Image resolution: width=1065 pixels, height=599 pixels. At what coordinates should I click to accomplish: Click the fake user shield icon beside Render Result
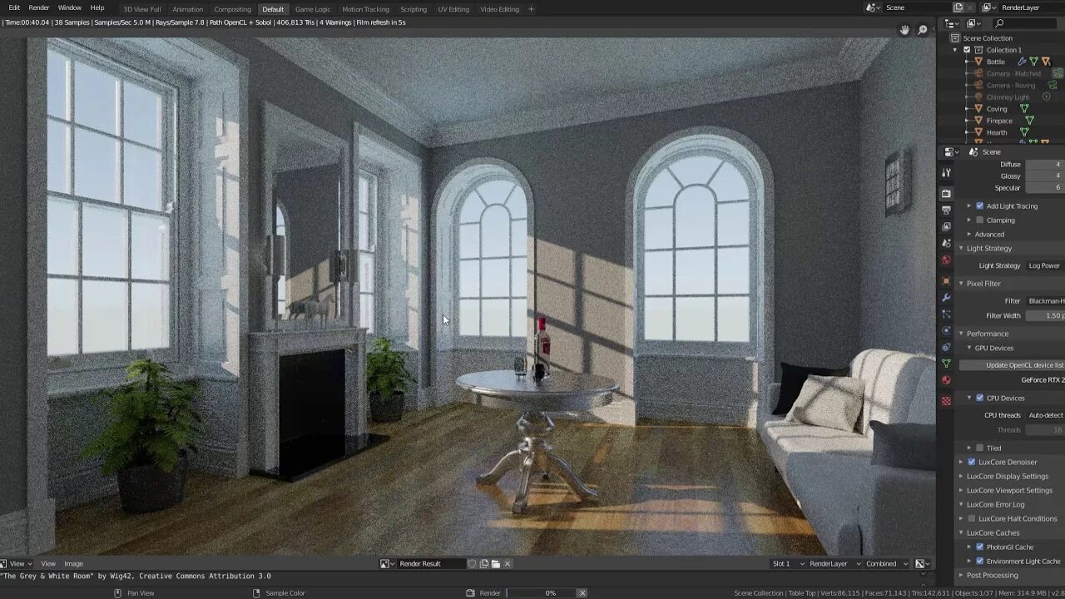point(472,564)
